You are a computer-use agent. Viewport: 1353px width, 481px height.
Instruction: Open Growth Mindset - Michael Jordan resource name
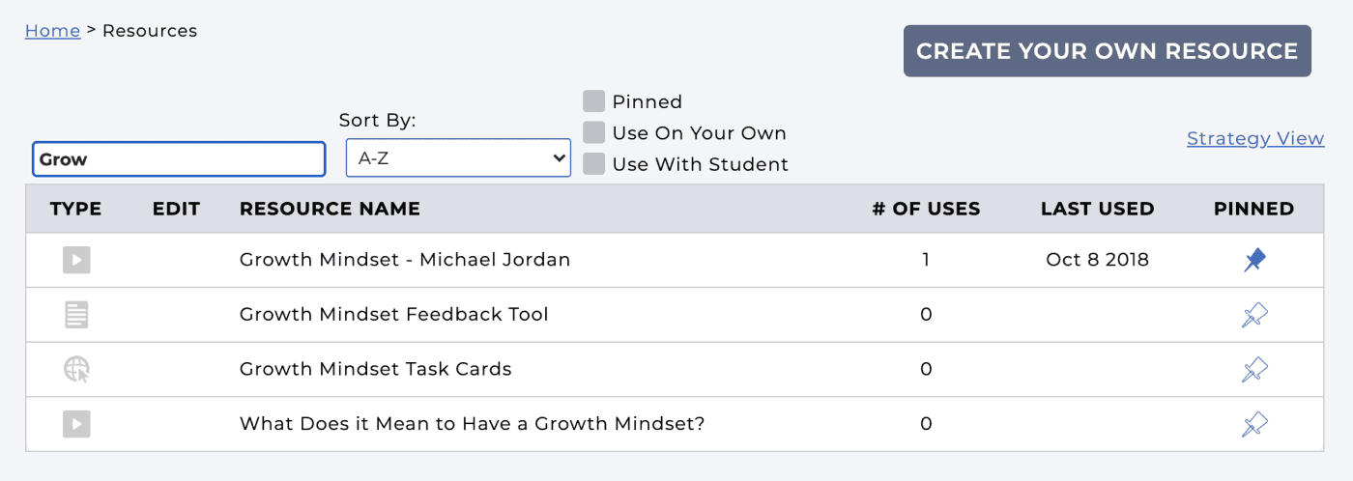(x=405, y=260)
